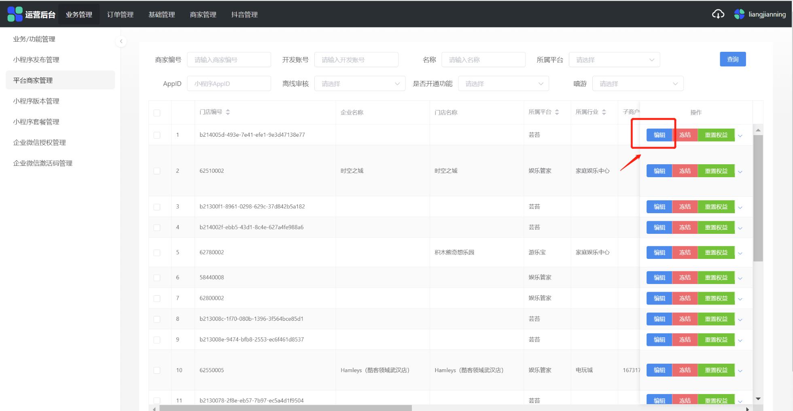Image resolution: width=793 pixels, height=411 pixels.
Task: Sort by 门店编号 column arrows
Action: 228,112
